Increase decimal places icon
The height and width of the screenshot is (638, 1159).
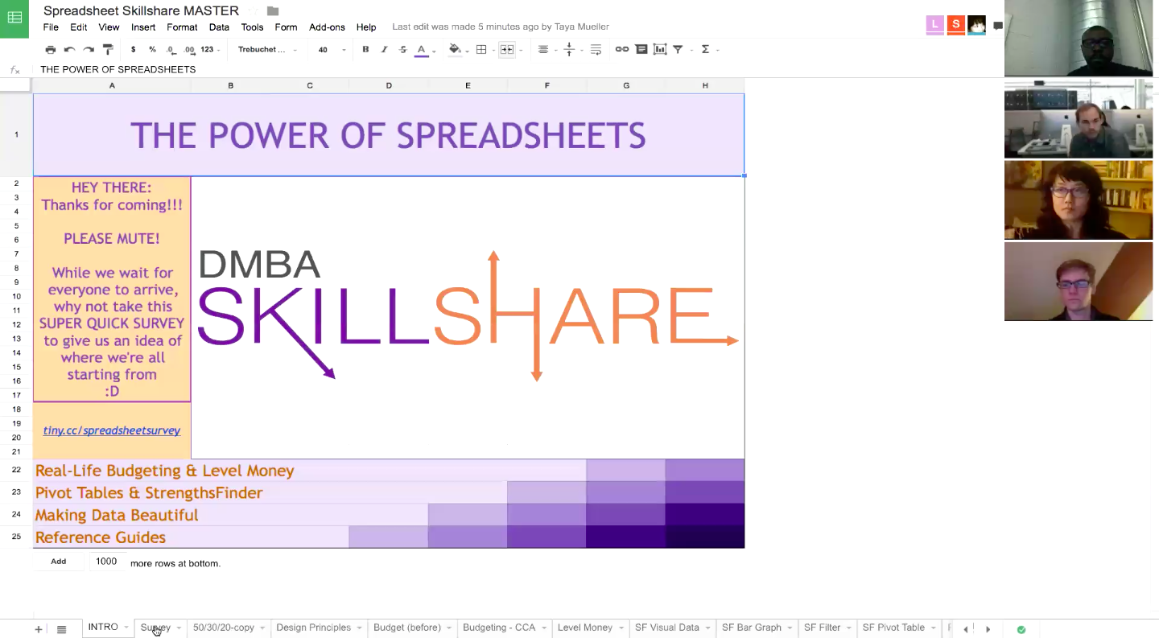coord(190,50)
